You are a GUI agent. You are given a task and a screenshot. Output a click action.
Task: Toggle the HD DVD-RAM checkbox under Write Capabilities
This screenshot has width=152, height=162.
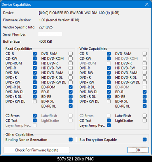point(145,73)
